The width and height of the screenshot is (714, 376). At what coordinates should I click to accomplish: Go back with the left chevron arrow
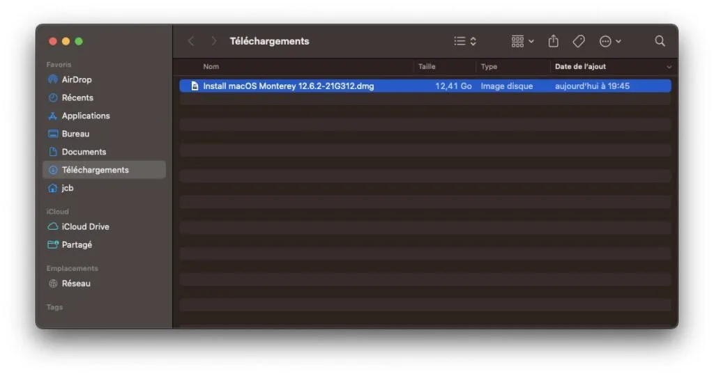click(x=191, y=41)
